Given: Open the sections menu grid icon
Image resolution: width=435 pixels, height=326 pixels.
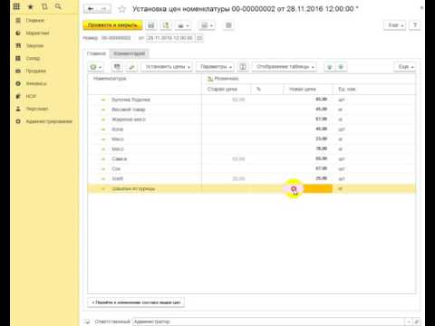Looking at the screenshot, I should (16, 6).
